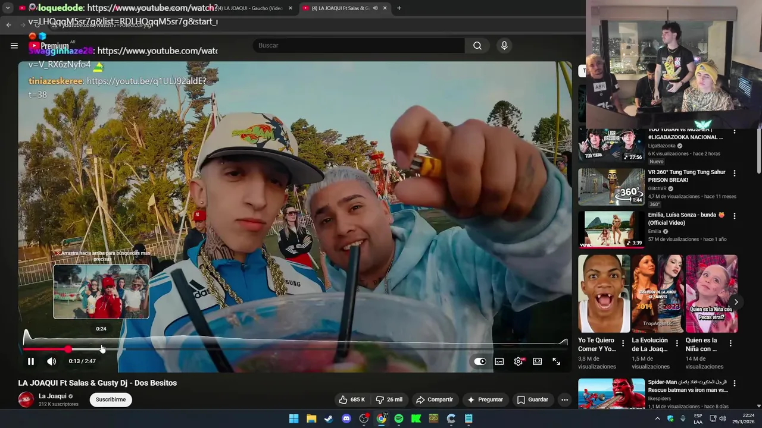762x428 pixels.
Task: Pause the video with the player button
Action: pyautogui.click(x=31, y=361)
